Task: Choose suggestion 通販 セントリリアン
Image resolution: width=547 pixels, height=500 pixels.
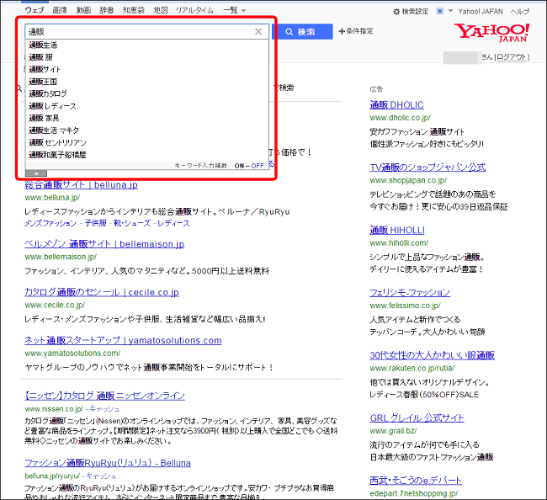Action: click(x=147, y=143)
